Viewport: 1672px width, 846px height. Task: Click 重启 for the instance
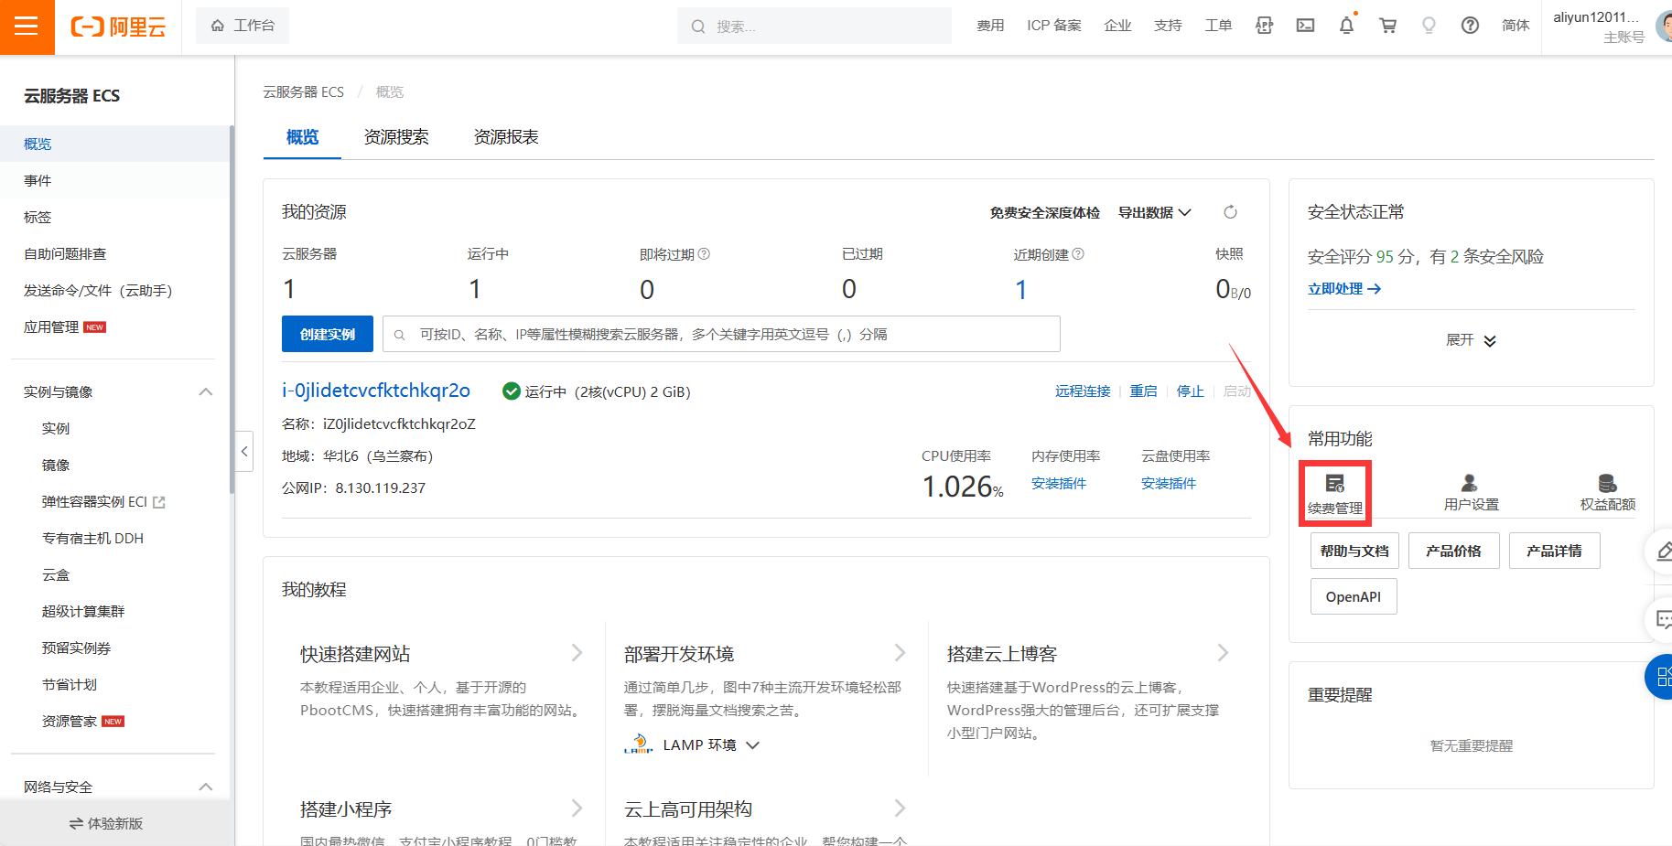click(x=1143, y=391)
